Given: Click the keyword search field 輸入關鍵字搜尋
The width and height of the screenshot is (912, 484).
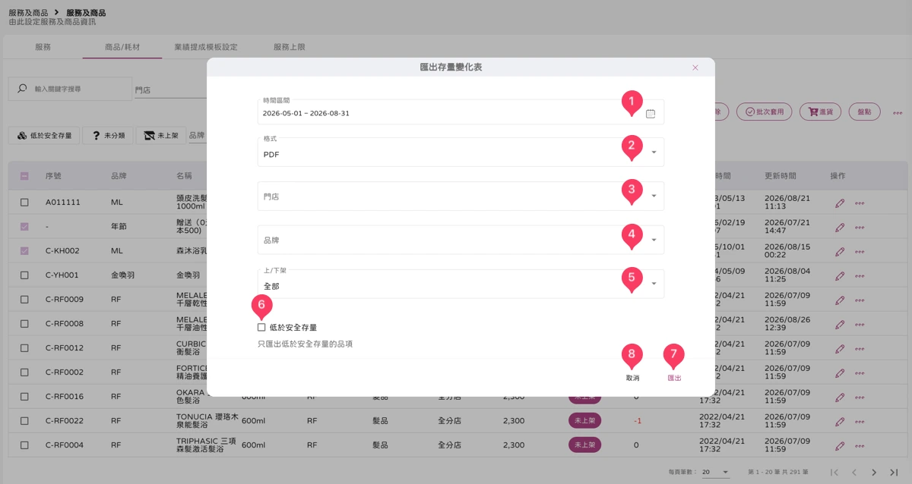Looking at the screenshot, I should coord(70,89).
